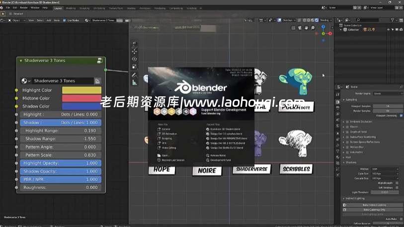Collapse the Shaderverse 3 Tones node

pyautogui.click(x=21, y=61)
